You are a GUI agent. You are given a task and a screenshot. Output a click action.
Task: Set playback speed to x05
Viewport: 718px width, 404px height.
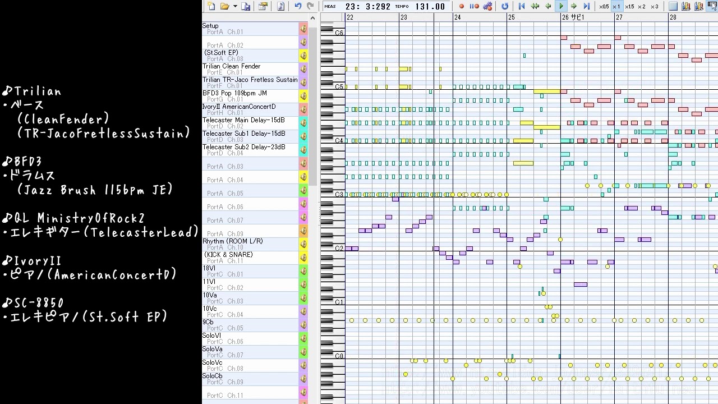click(x=604, y=7)
